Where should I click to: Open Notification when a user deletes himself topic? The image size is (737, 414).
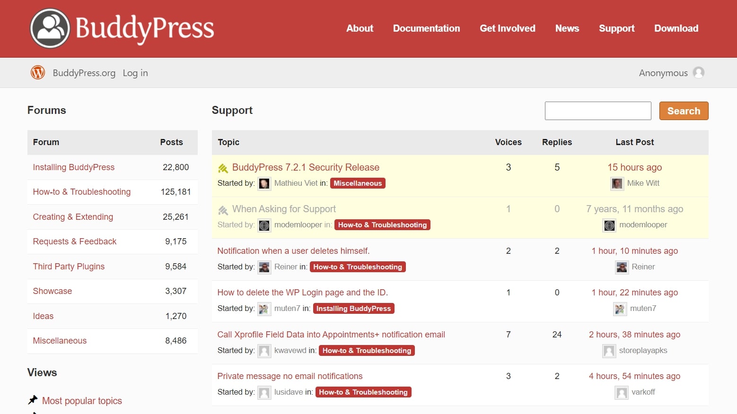pos(293,251)
